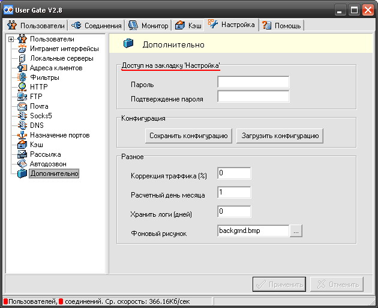Image resolution: width=378 pixels, height=308 pixels.
Task: Click the Сохранить конфигурацию button
Action: pyautogui.click(x=189, y=136)
